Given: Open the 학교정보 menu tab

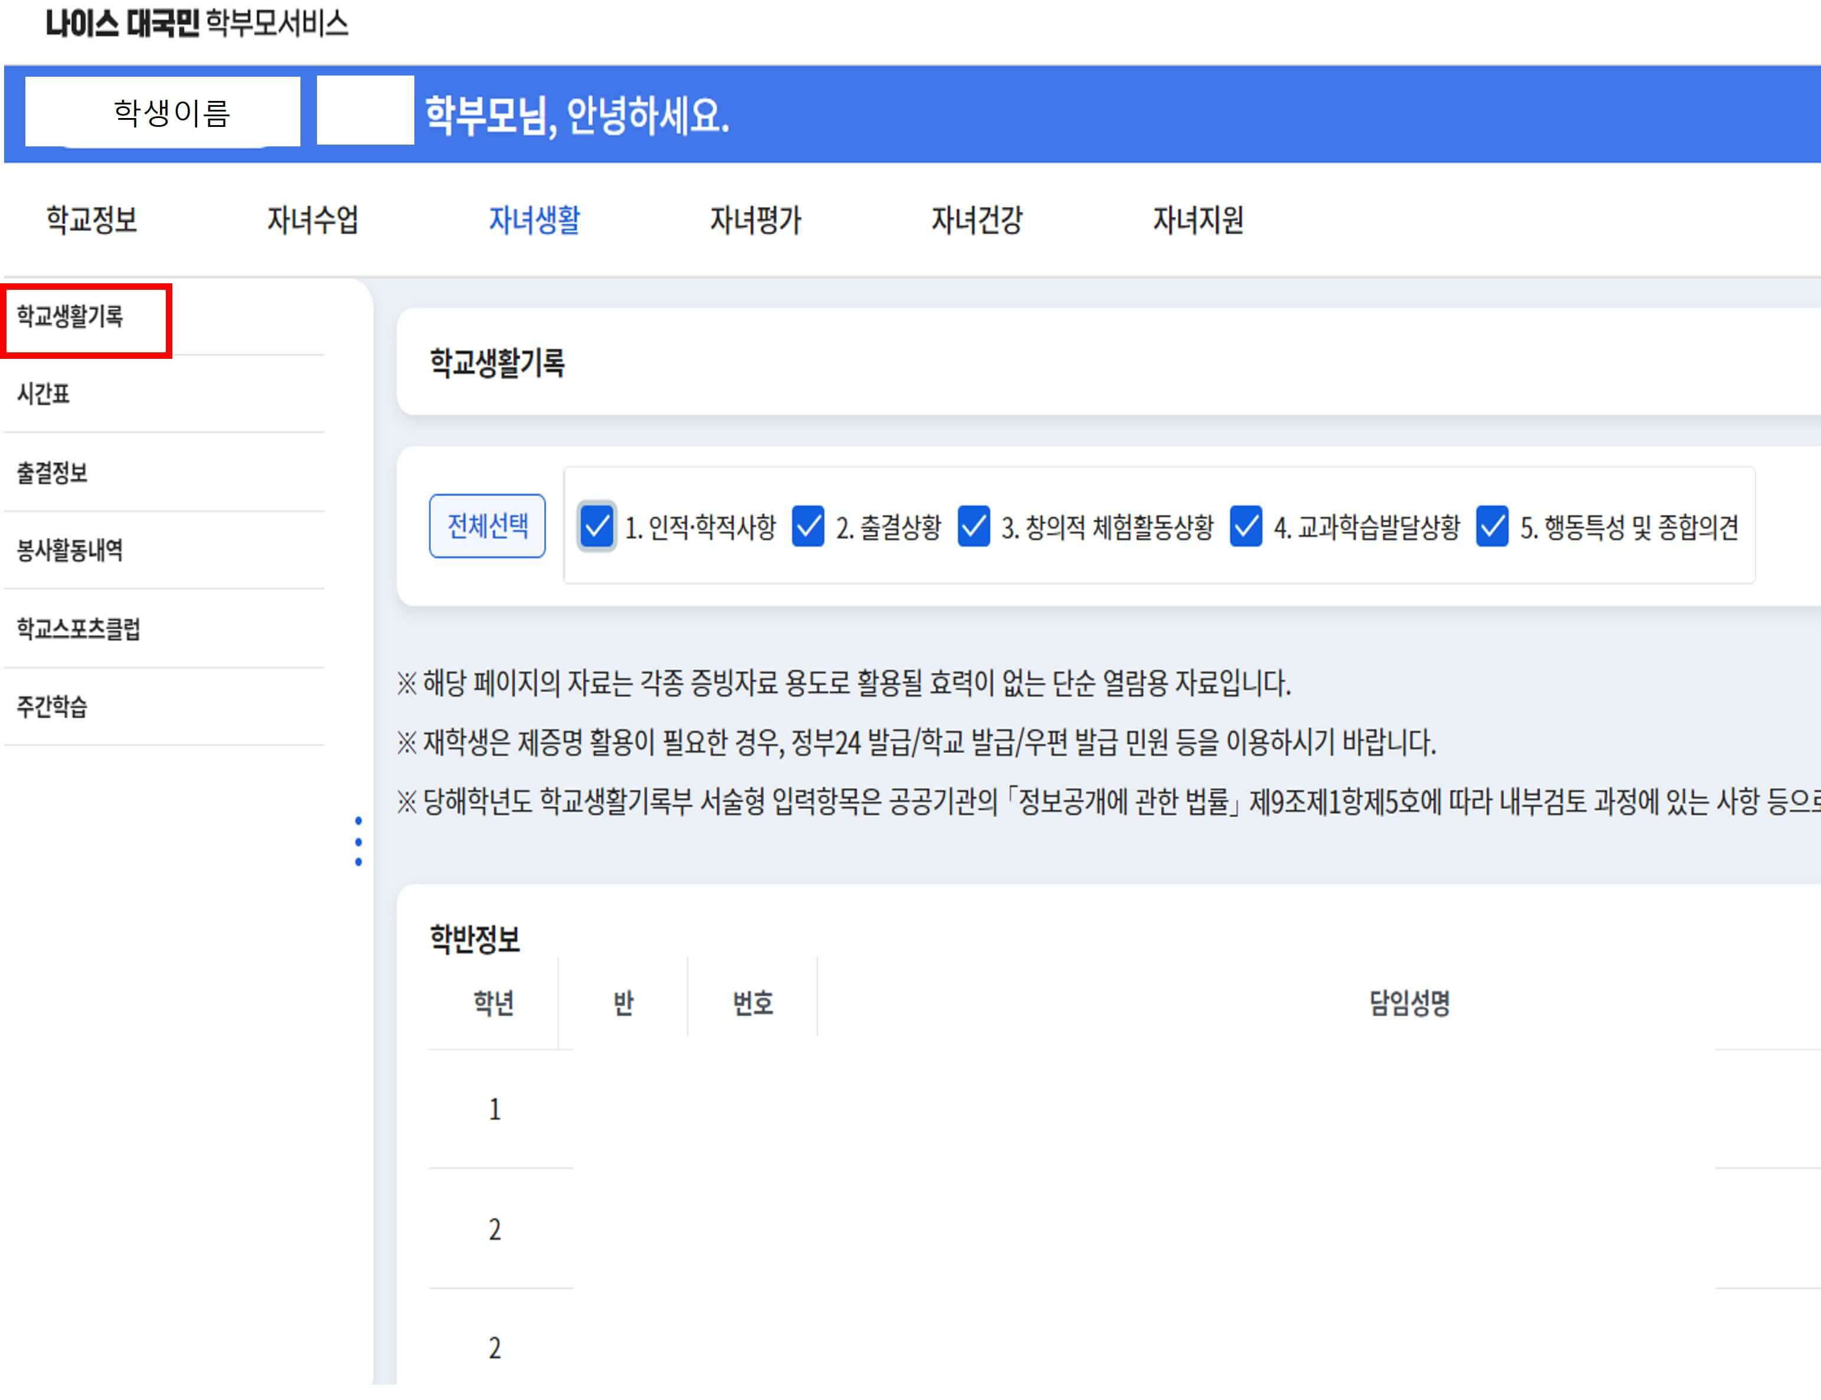Looking at the screenshot, I should point(91,220).
